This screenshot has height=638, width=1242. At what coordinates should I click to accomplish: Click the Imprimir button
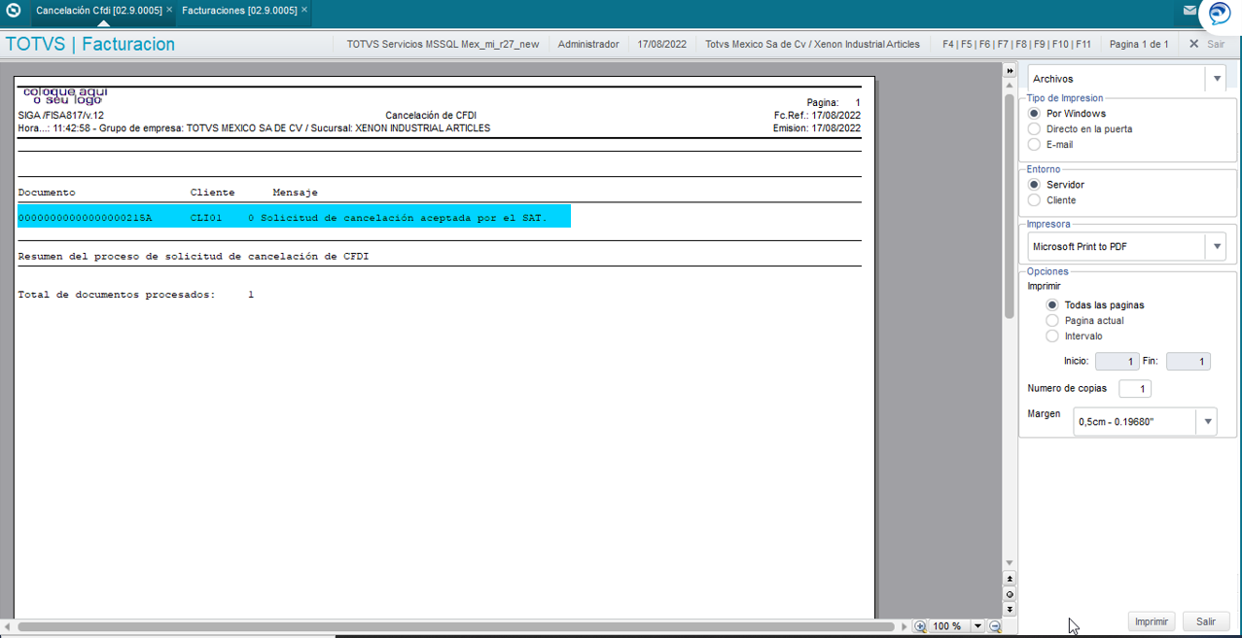point(1152,621)
